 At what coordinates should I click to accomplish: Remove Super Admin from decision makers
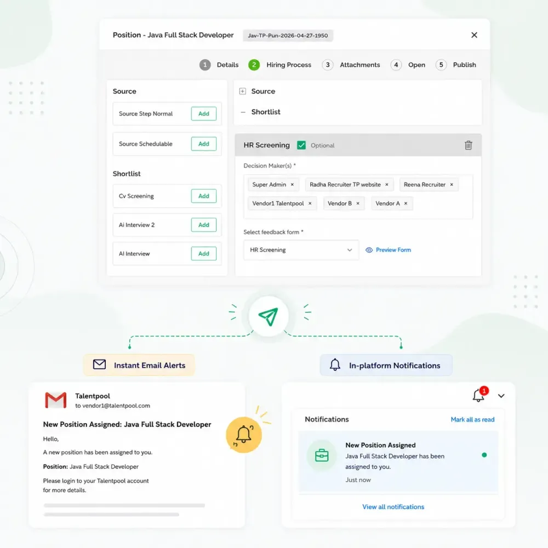pyautogui.click(x=292, y=185)
